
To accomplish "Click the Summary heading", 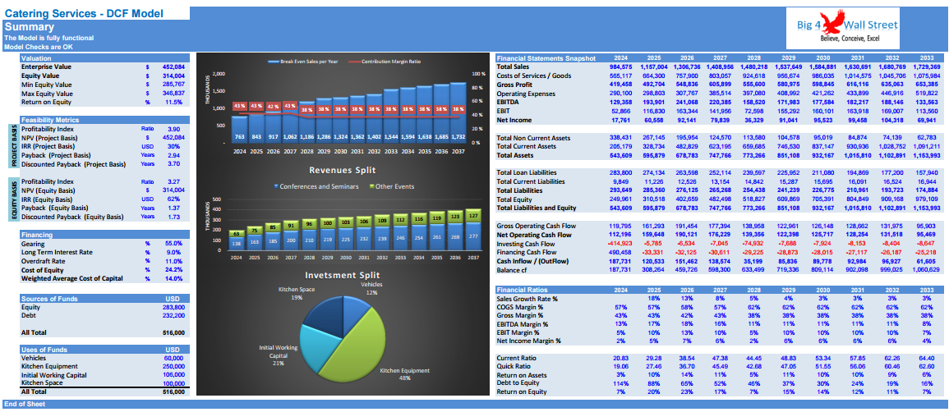I will click(30, 27).
